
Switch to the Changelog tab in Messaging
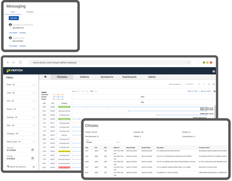[x=30, y=12]
